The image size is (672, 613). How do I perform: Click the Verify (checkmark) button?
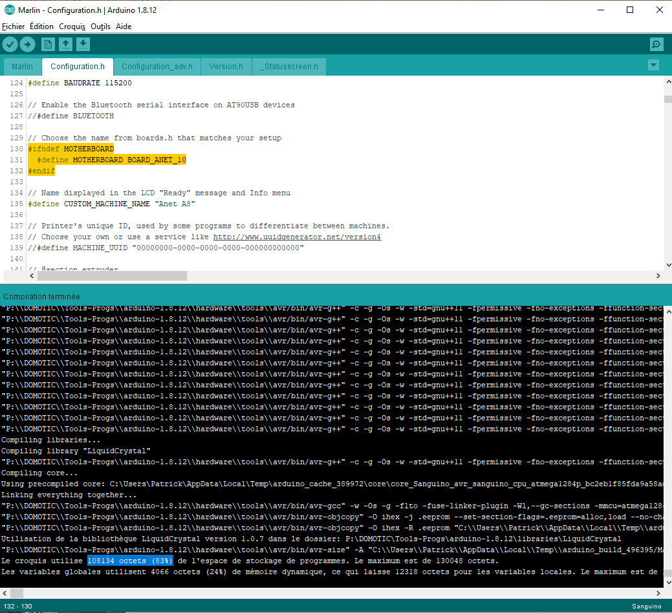[10, 44]
